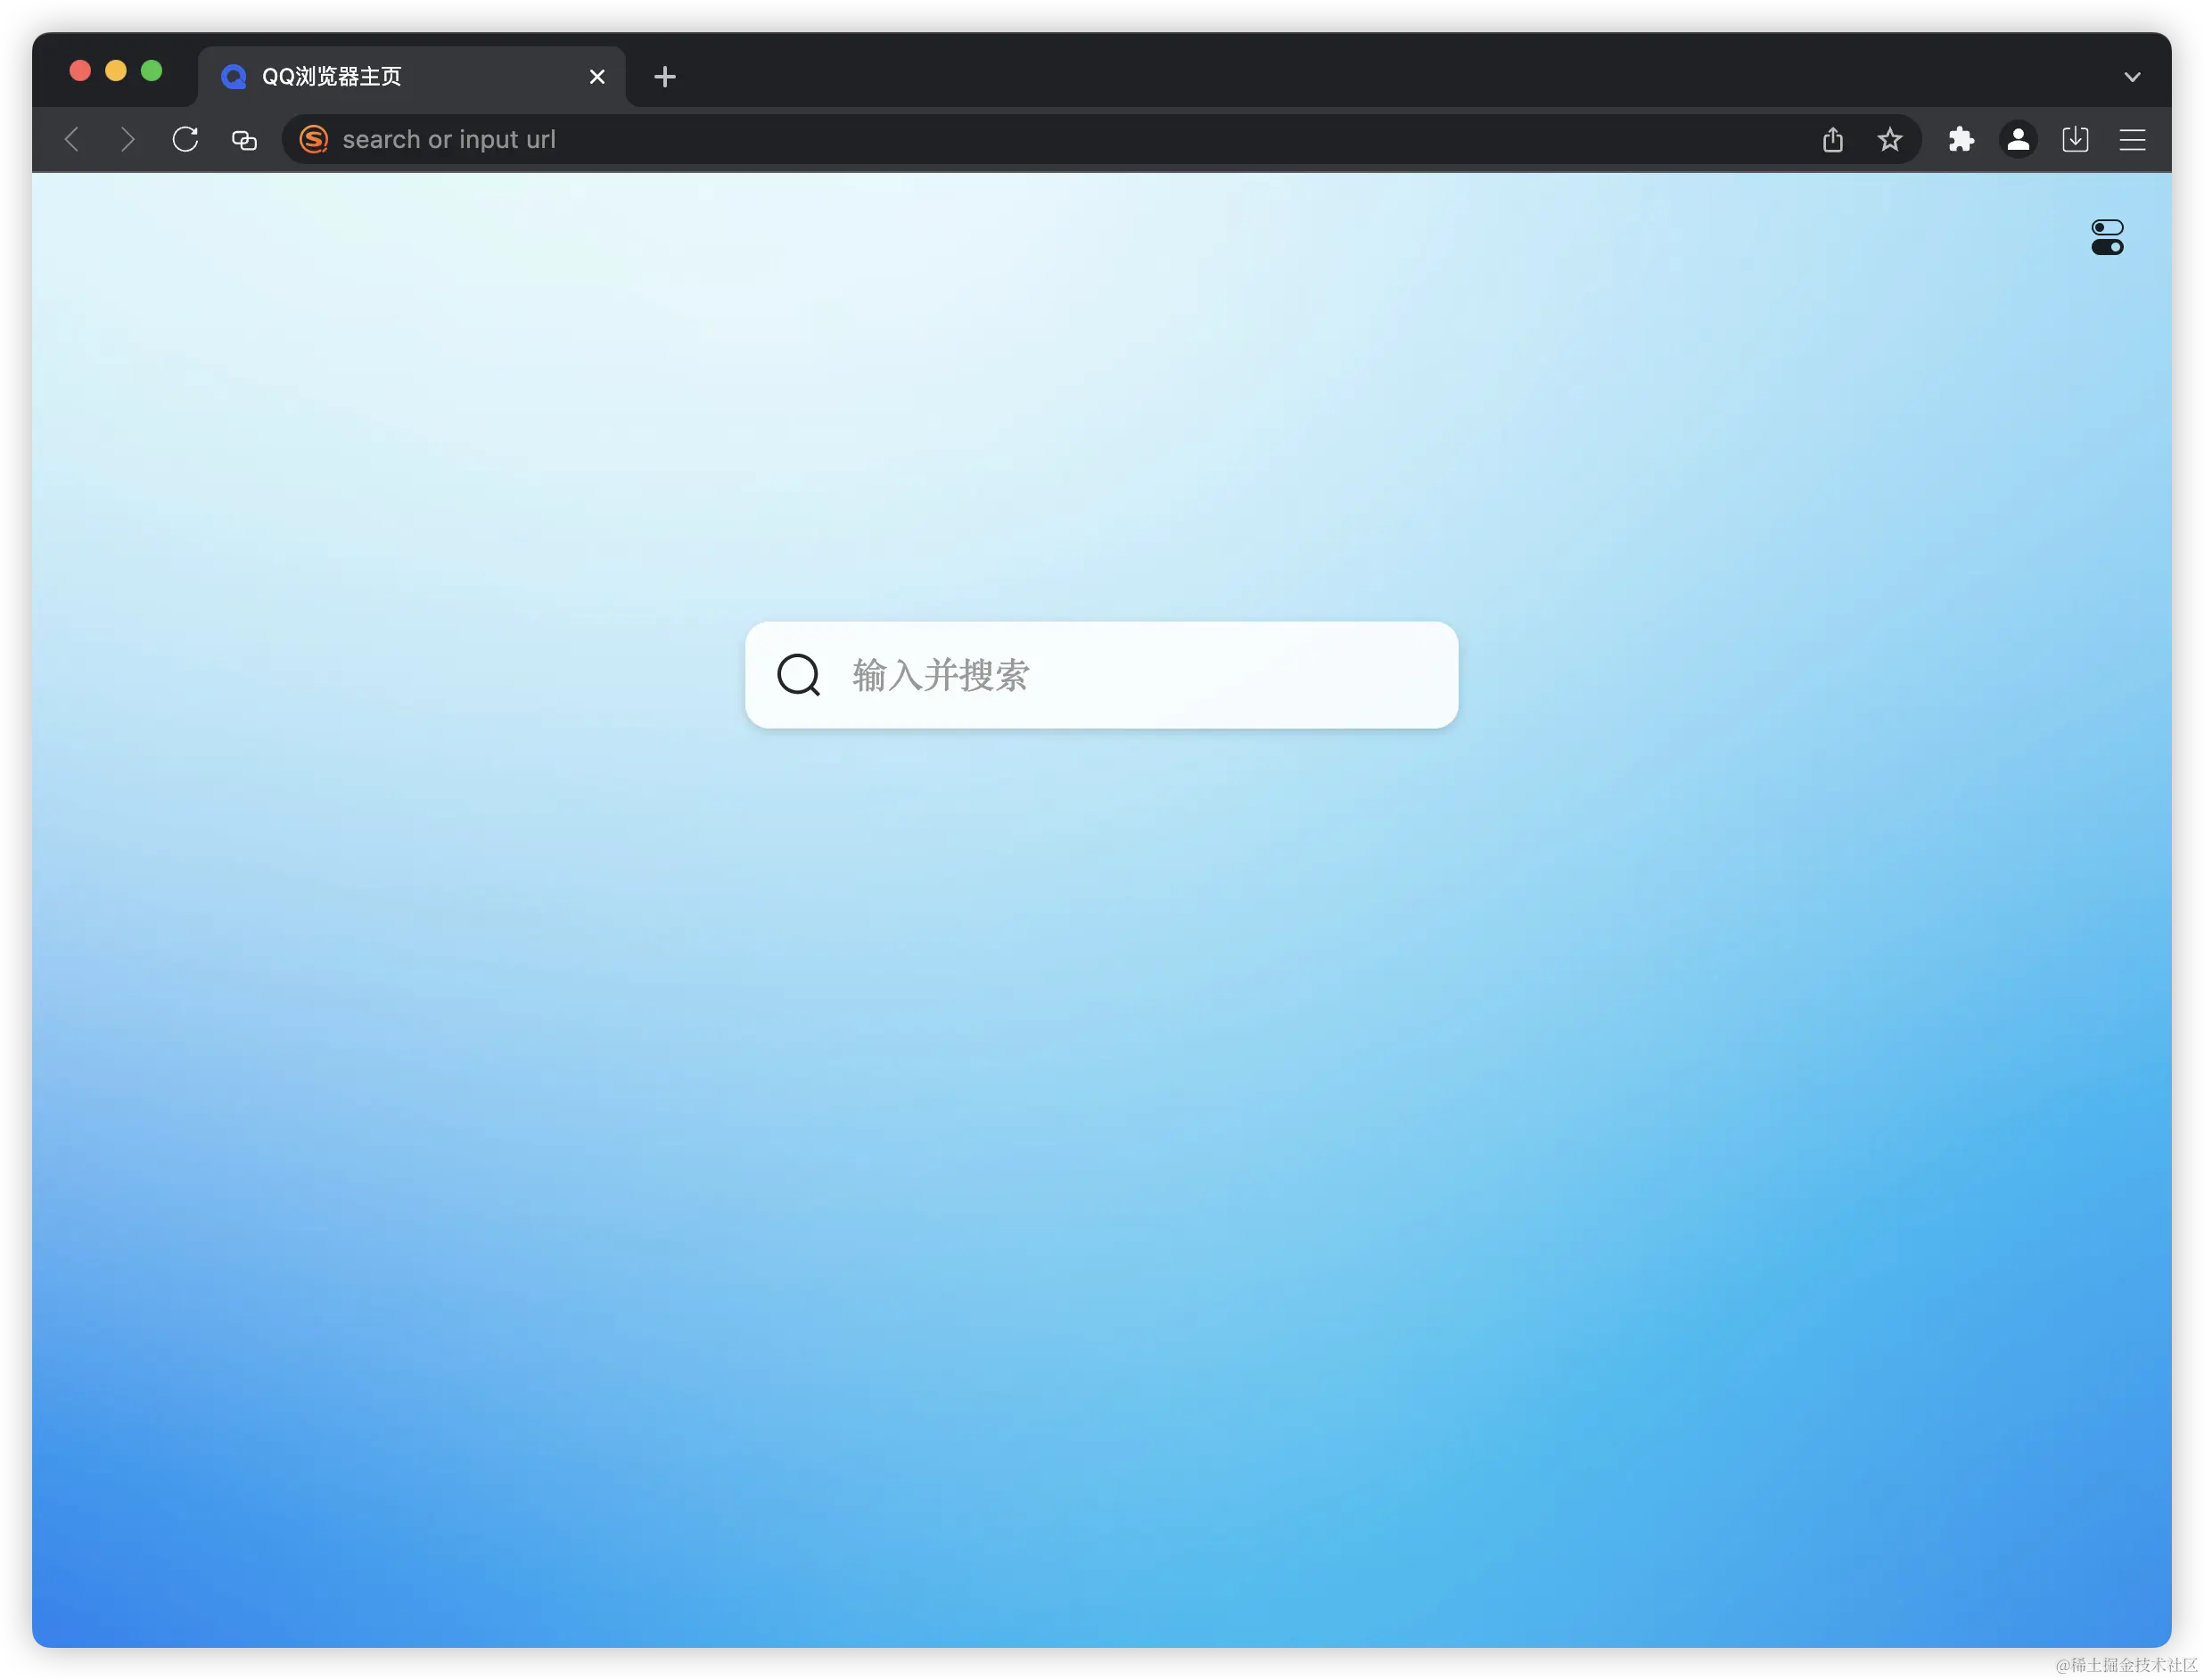Focus the 输入并搜索 search field
This screenshot has height=1680, width=2204.
tap(1101, 675)
